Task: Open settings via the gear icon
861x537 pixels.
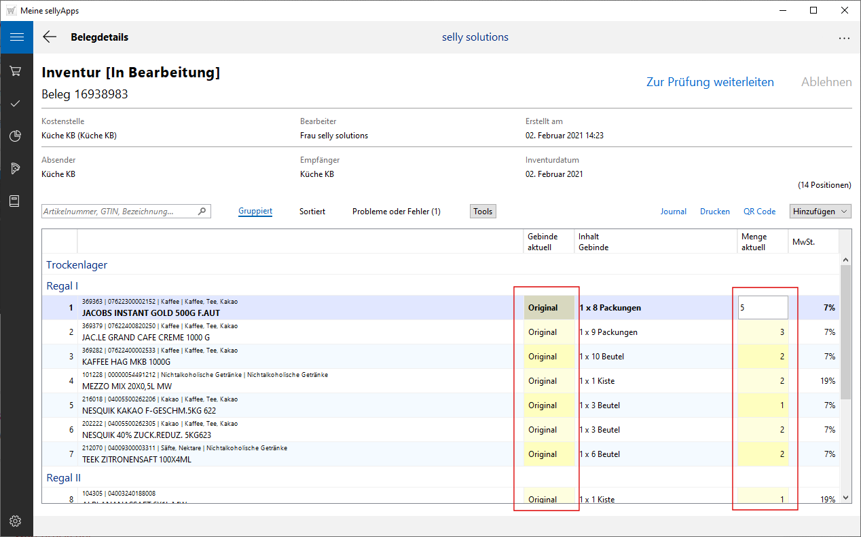Action: click(x=16, y=521)
